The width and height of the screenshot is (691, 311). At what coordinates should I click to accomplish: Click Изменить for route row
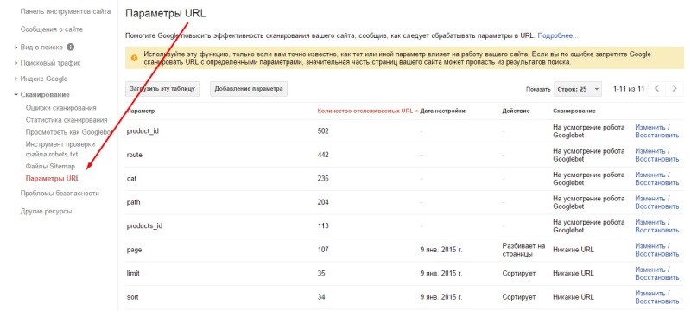click(650, 151)
